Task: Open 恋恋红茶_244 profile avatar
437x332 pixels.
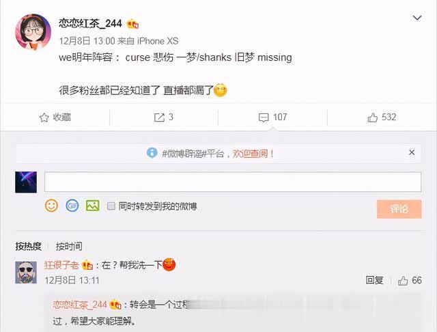Action: (x=33, y=32)
